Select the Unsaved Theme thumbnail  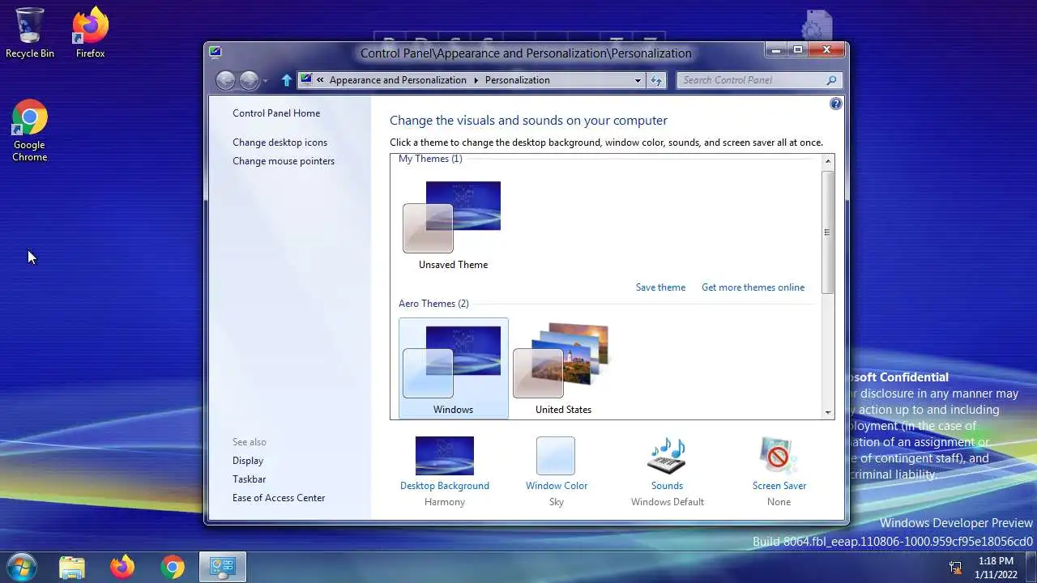(x=453, y=225)
